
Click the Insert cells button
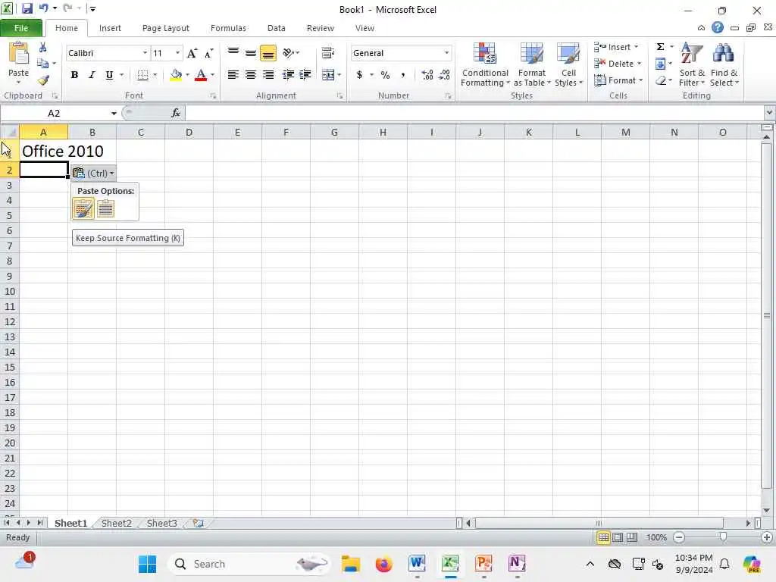[616, 47]
